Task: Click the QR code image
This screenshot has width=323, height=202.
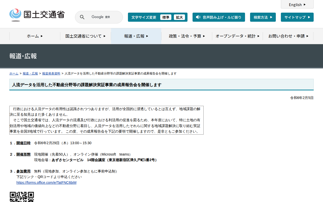Action: (22, 197)
